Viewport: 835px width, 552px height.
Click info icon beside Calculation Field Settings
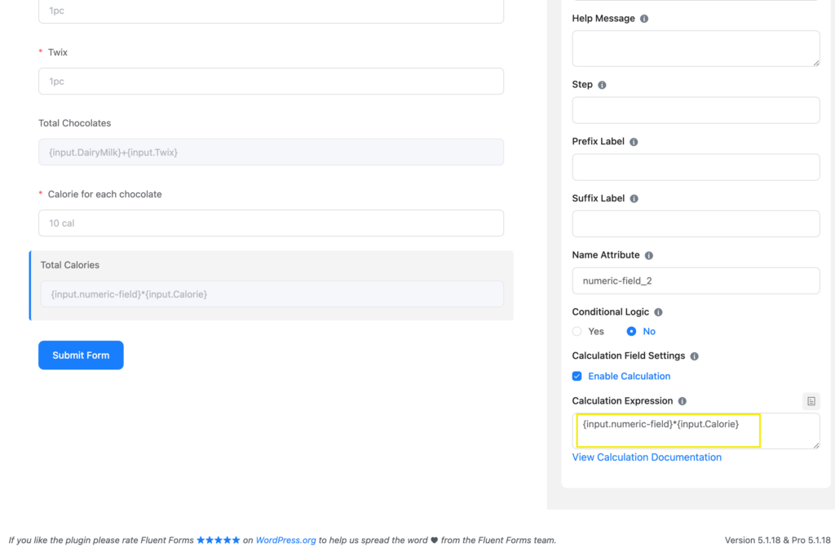695,356
